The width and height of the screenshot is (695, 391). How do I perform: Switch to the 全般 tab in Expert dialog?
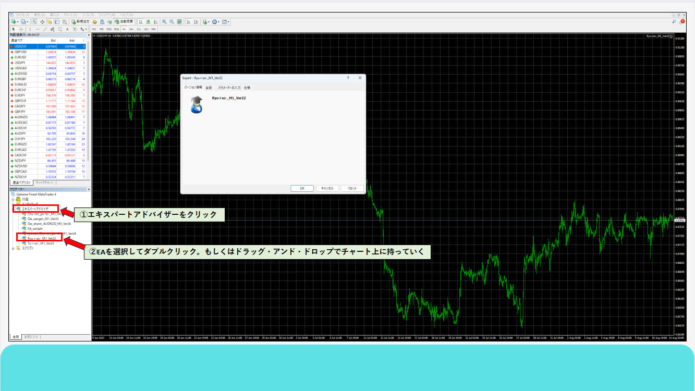coord(209,88)
